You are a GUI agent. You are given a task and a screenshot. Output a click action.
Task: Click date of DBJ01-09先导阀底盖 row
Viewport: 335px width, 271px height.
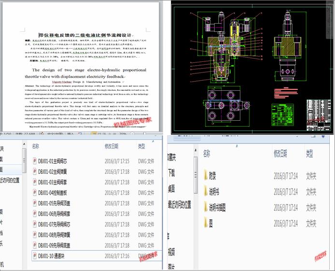tap(117, 245)
